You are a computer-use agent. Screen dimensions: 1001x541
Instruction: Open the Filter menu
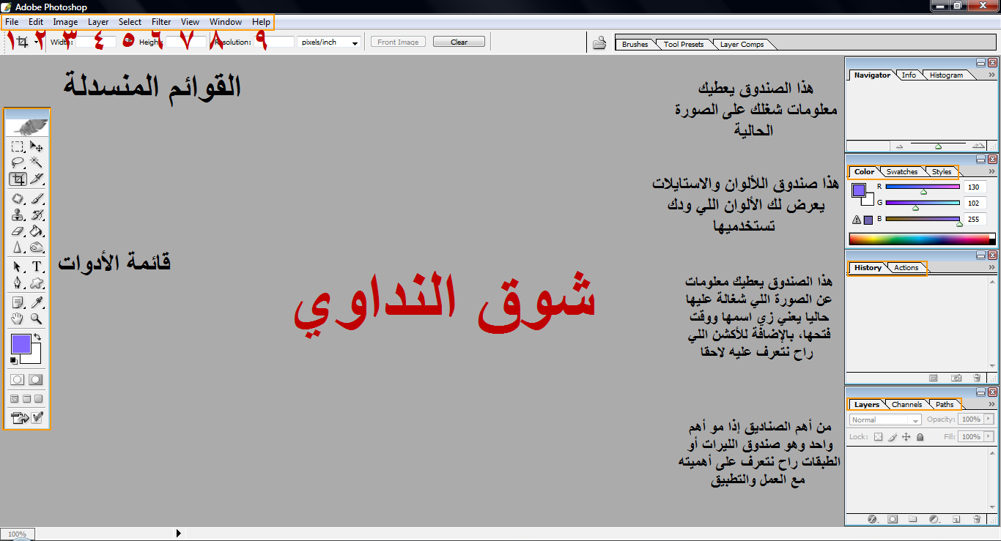pyautogui.click(x=161, y=22)
